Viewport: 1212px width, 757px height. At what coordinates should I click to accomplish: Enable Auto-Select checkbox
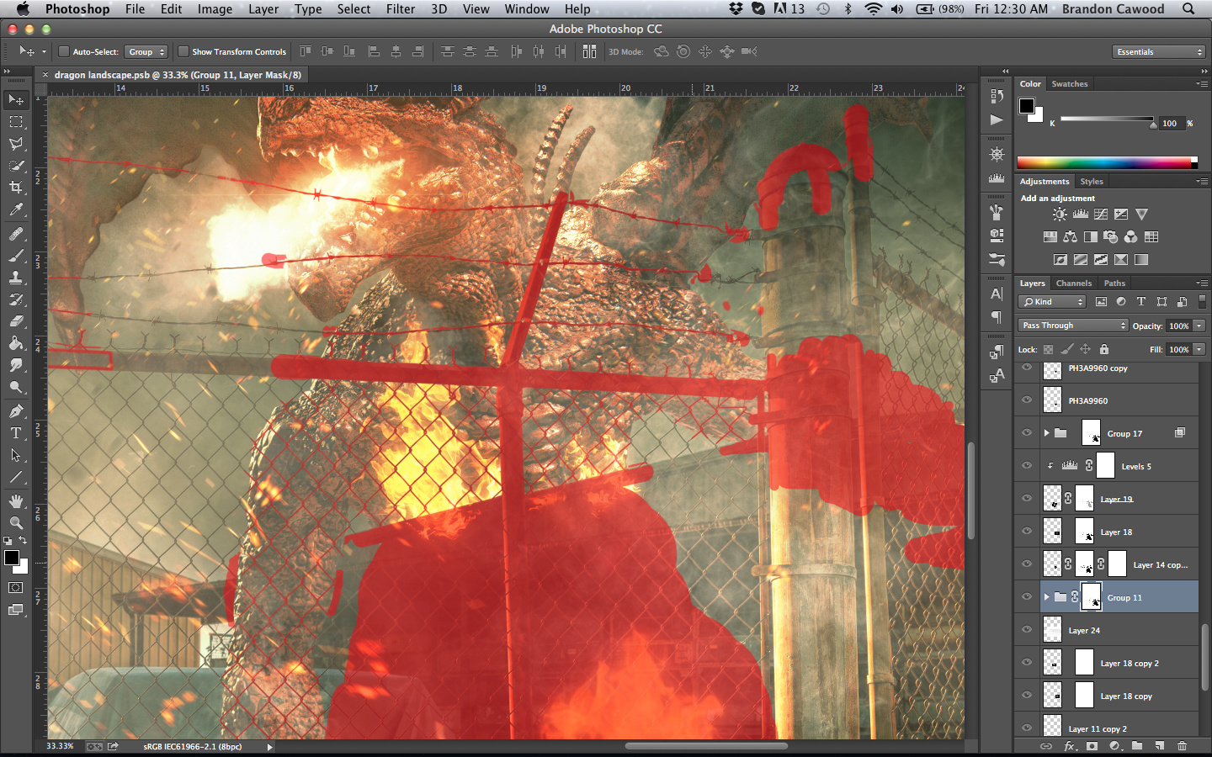click(63, 51)
